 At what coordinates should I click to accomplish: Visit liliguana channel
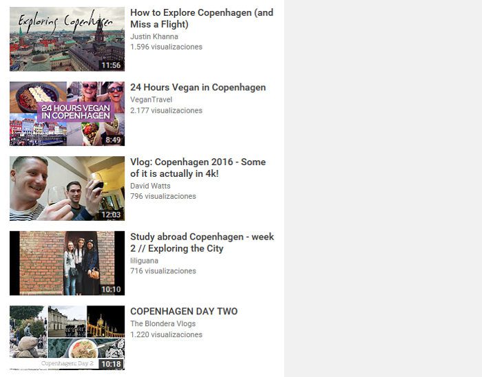coord(144,261)
